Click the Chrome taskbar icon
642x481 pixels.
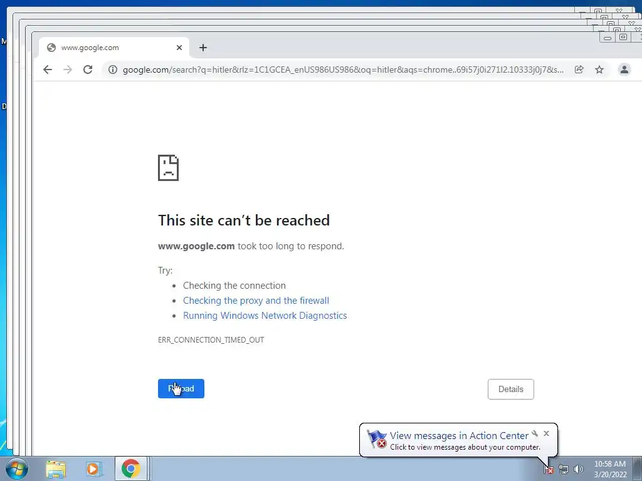click(x=130, y=468)
